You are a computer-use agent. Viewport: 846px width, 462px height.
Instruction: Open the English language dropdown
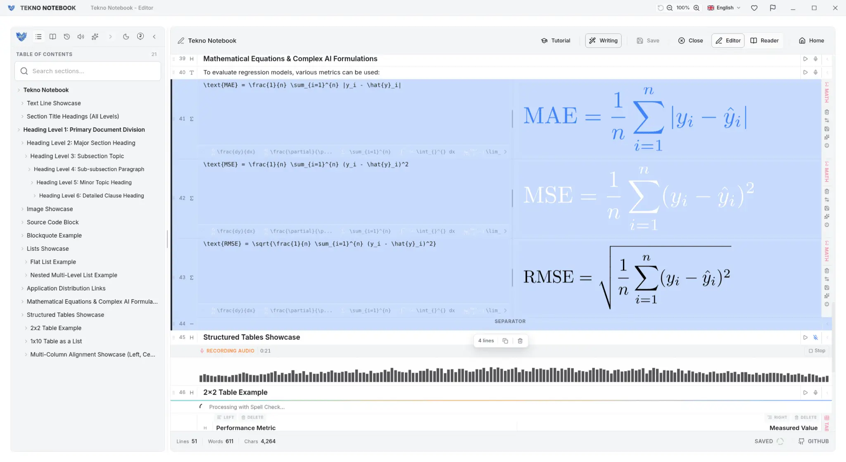point(724,8)
